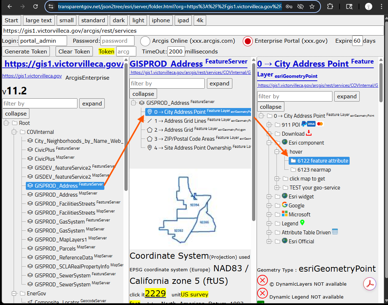
Task: Bookmark this page with the star icon
Action: [x=312, y=6]
